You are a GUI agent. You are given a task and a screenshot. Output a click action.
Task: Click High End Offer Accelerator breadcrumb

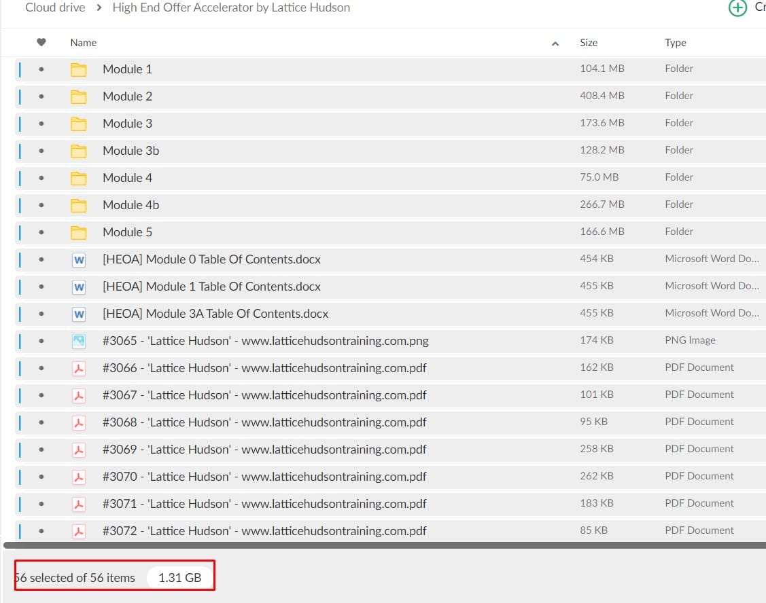coord(231,8)
